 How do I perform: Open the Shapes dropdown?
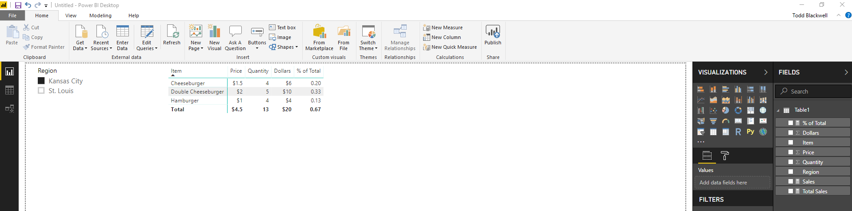[284, 47]
